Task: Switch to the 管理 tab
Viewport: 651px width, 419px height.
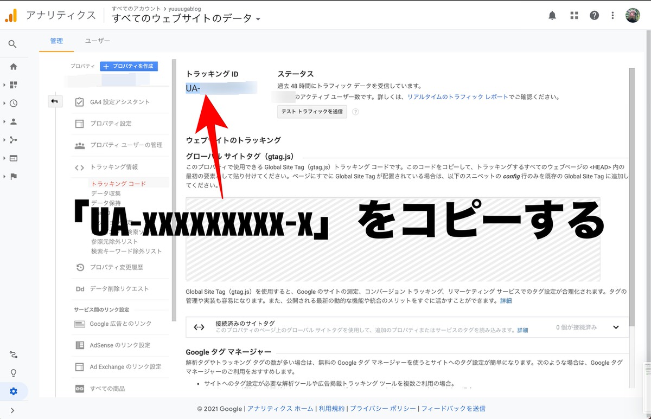Action: [56, 41]
